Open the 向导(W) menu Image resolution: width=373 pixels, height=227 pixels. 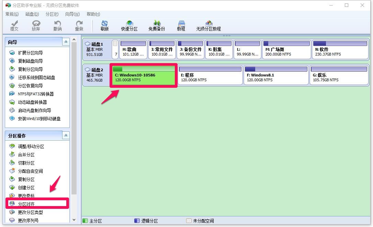[x=72, y=14]
